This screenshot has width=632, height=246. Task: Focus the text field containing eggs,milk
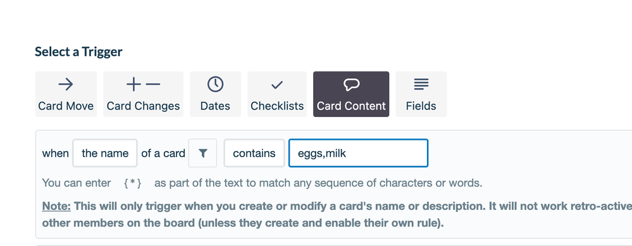click(x=358, y=153)
